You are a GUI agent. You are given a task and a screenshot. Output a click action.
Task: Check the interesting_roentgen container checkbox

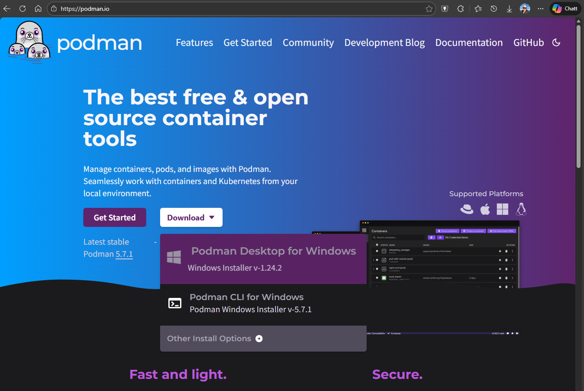point(377,251)
